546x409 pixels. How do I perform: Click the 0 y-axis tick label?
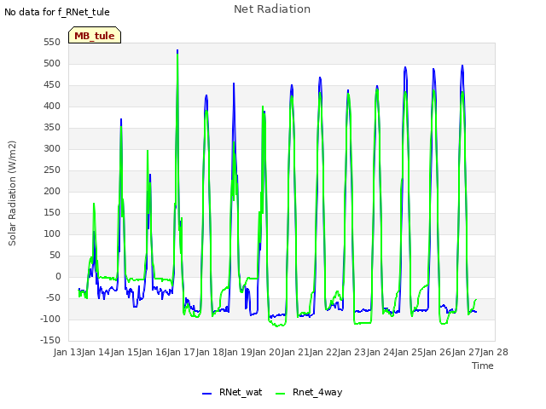(x=58, y=277)
